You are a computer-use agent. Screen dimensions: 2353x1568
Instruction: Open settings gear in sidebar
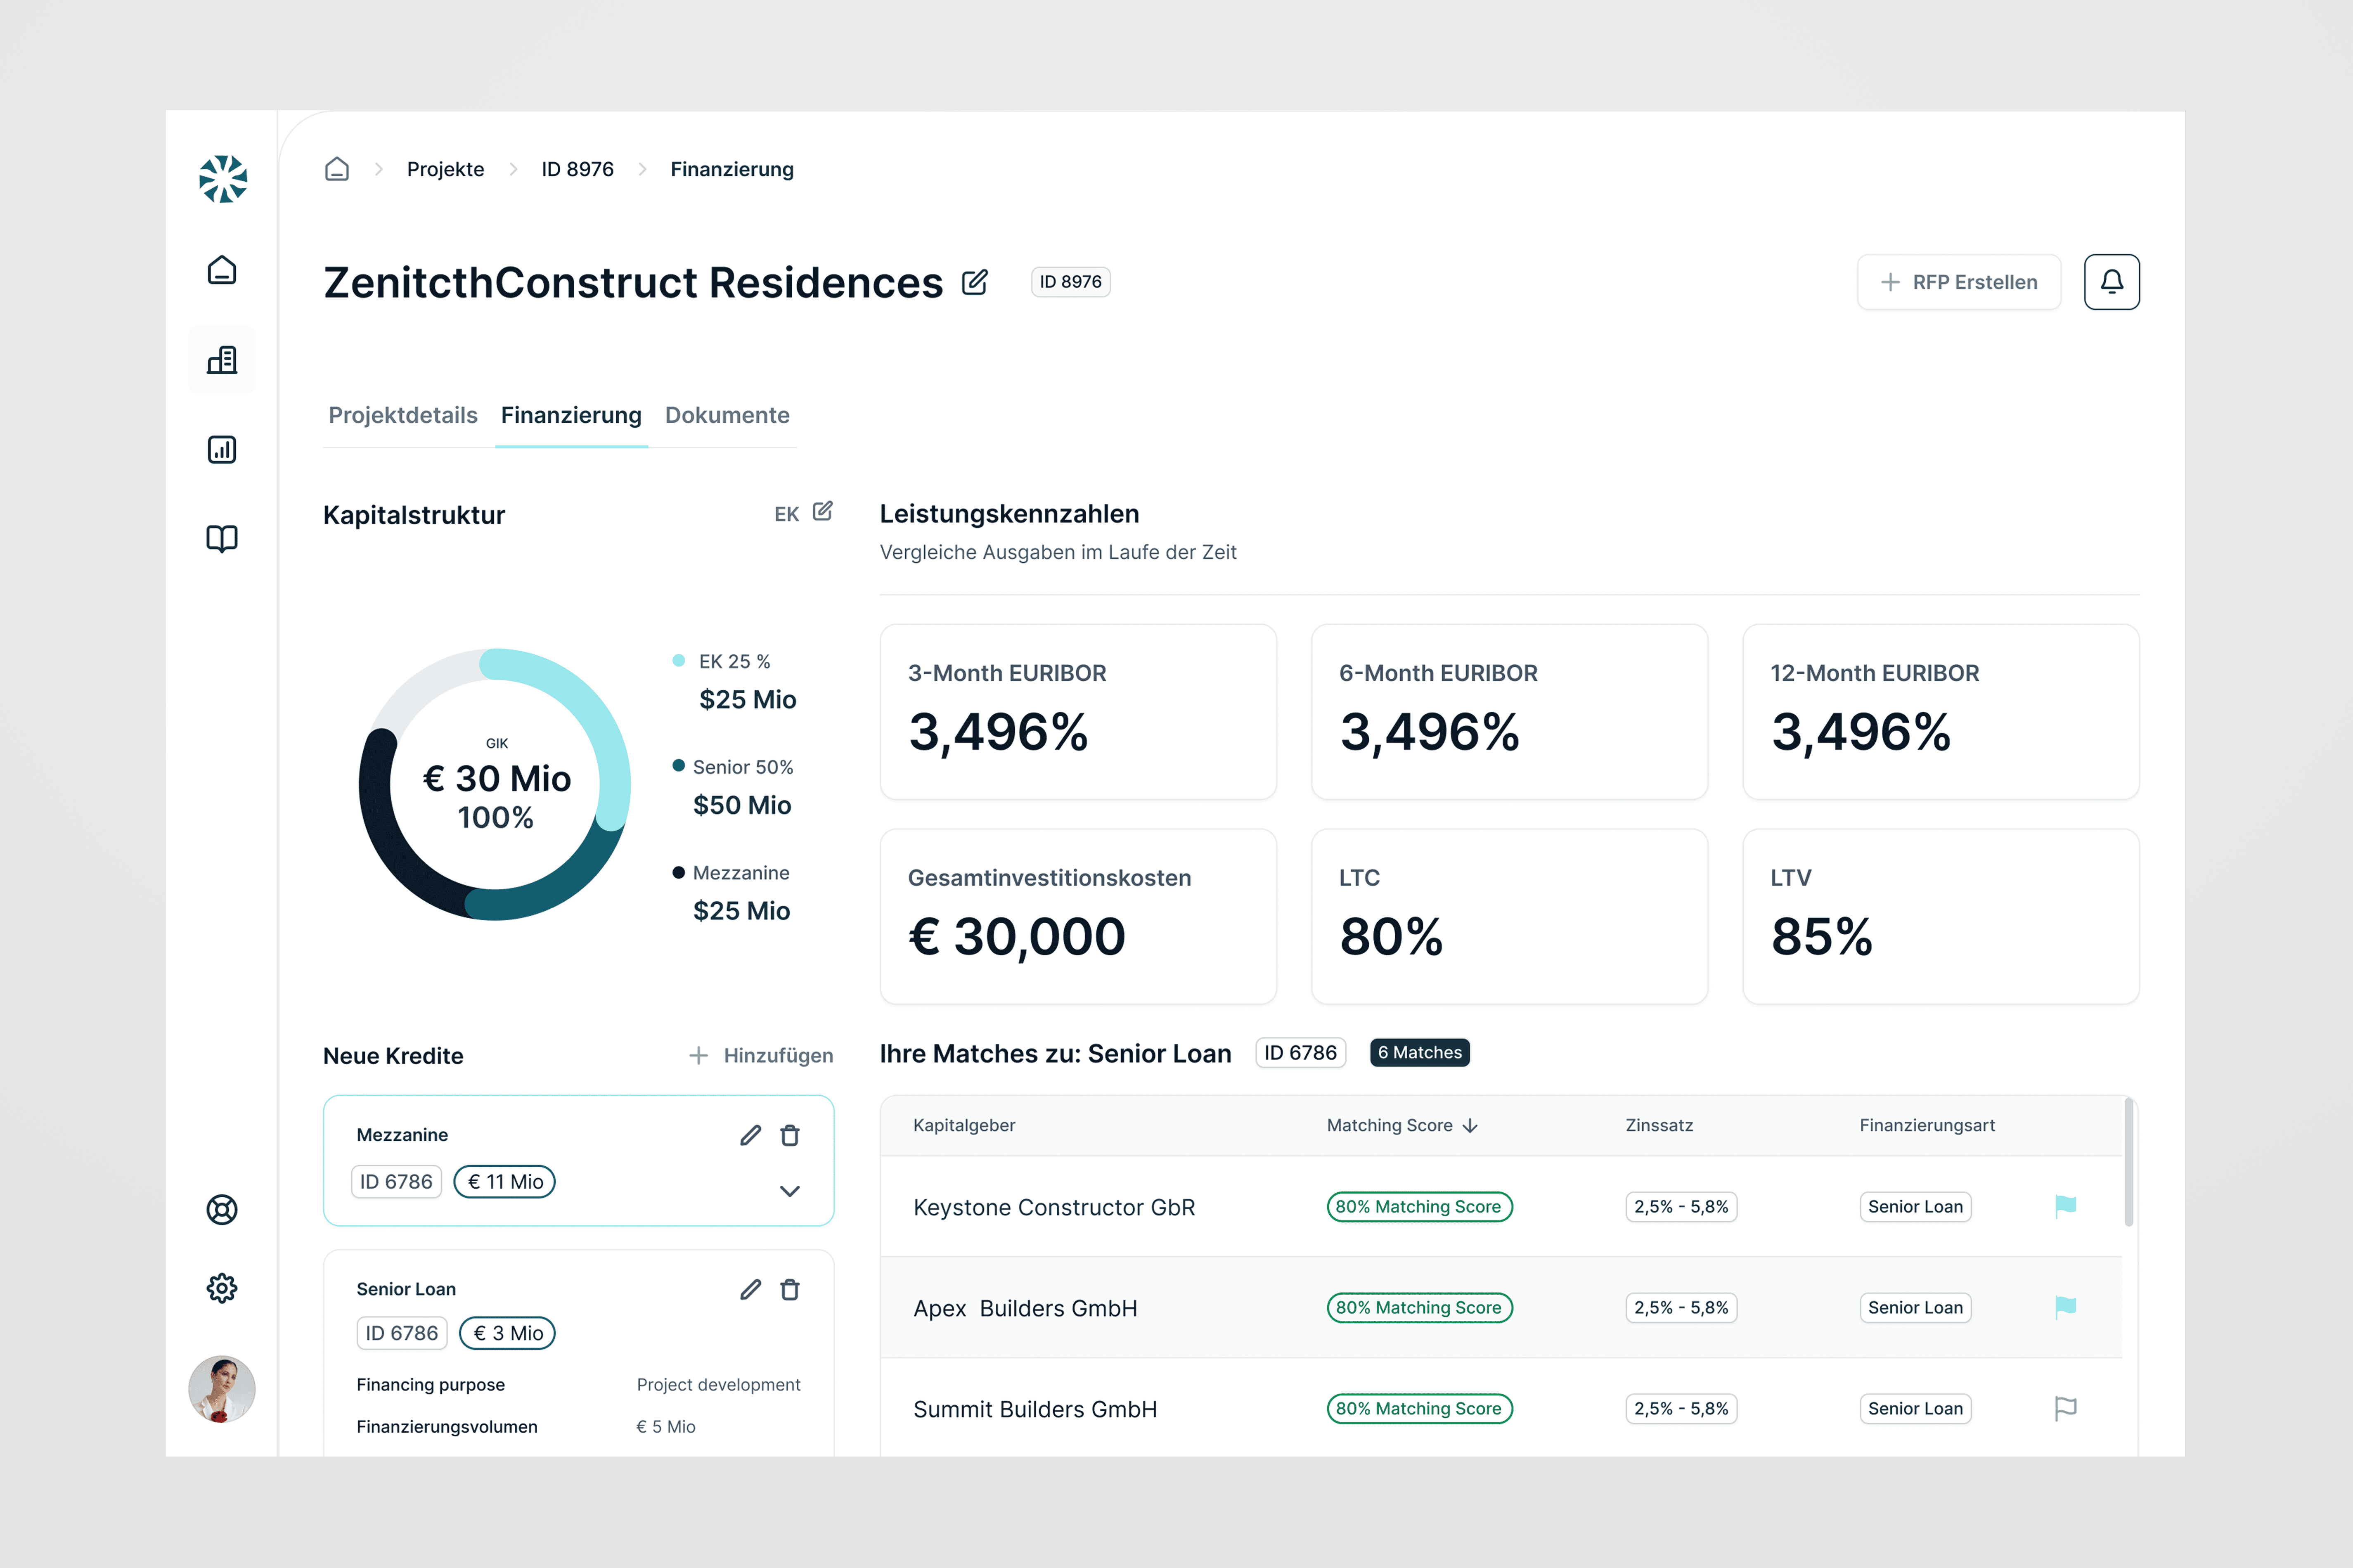(x=222, y=1288)
